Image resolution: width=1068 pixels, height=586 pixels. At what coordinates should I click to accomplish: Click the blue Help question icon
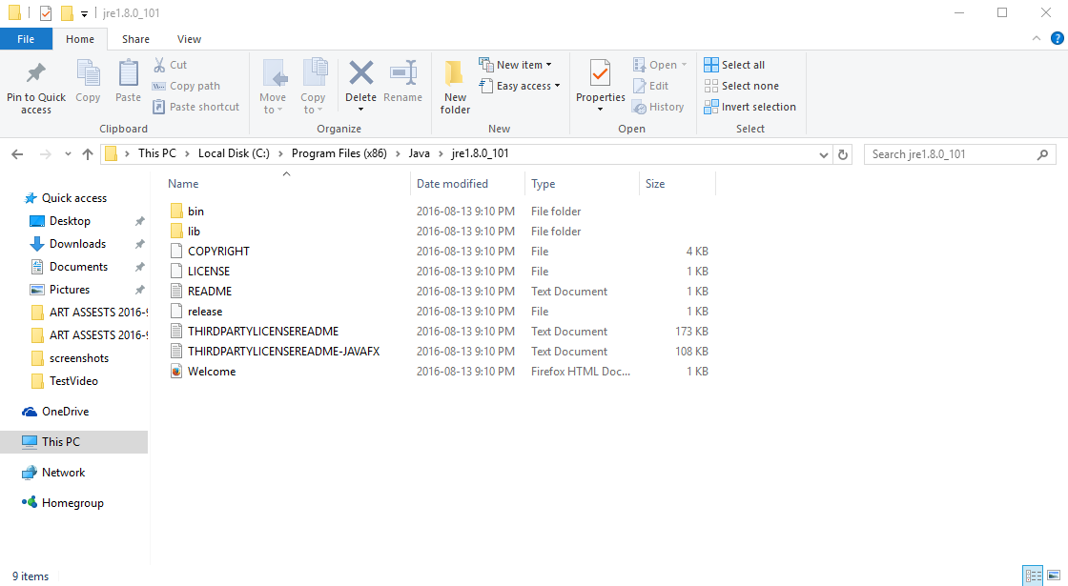click(x=1058, y=39)
